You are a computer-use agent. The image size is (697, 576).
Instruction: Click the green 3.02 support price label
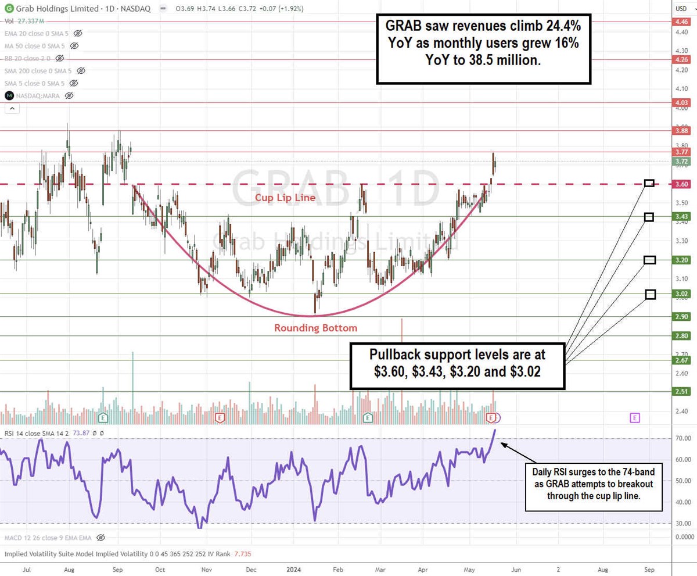point(682,294)
